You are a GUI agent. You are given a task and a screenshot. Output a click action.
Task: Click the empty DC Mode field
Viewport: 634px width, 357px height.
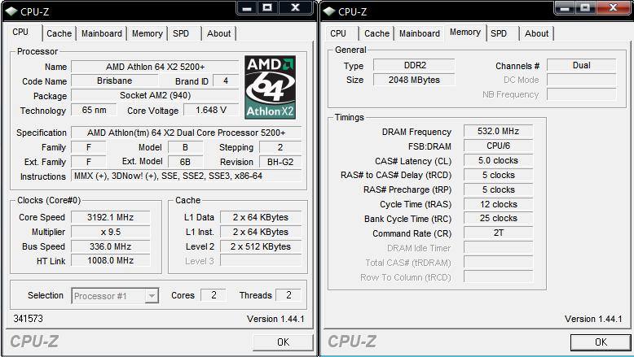click(581, 80)
